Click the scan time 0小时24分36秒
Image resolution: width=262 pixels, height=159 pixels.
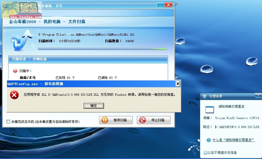click(x=70, y=41)
